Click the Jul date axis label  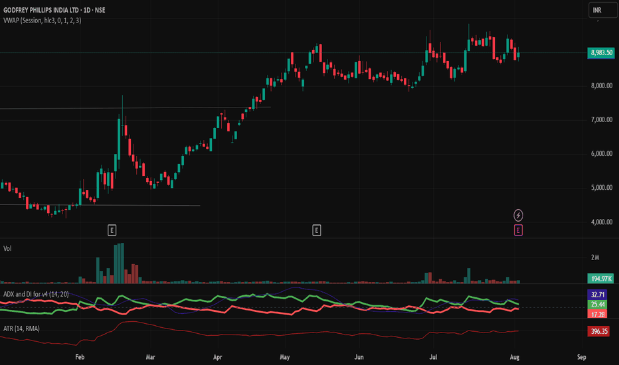[433, 357]
